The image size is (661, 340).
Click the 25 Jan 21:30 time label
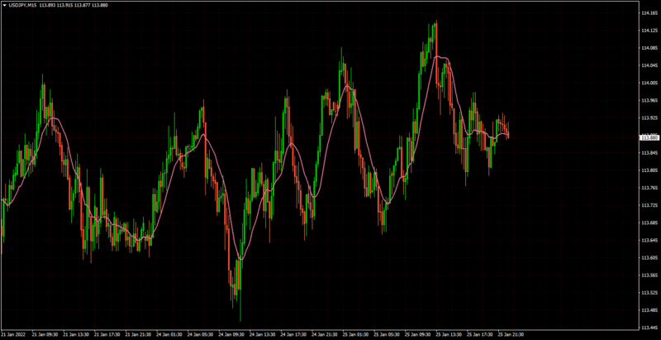[510, 333]
